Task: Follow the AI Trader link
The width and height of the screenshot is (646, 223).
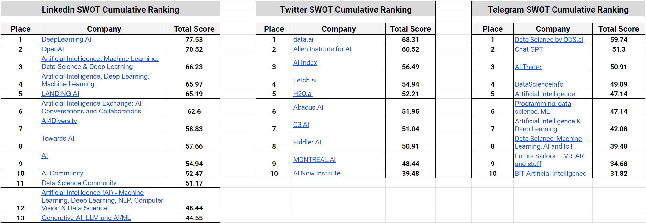Action: 528,67
